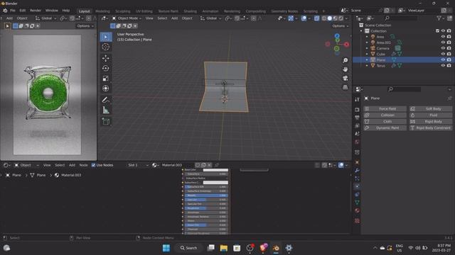Open the shading options dropdown arrow
Viewport: 455px width, 255px height.
tap(346, 18)
